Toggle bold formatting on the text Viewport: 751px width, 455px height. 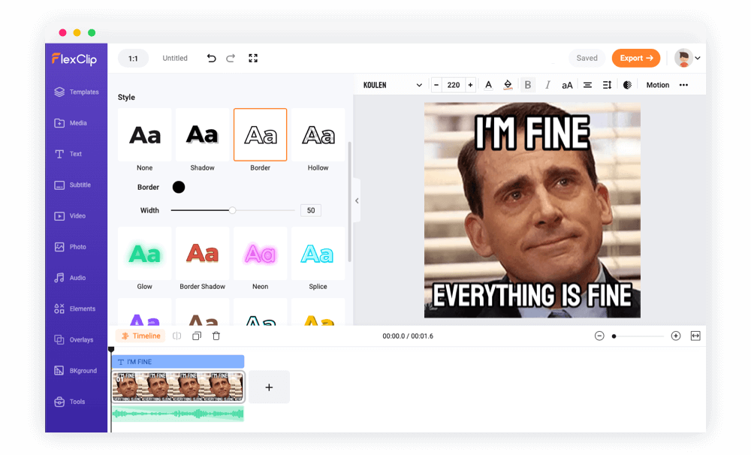click(x=528, y=84)
